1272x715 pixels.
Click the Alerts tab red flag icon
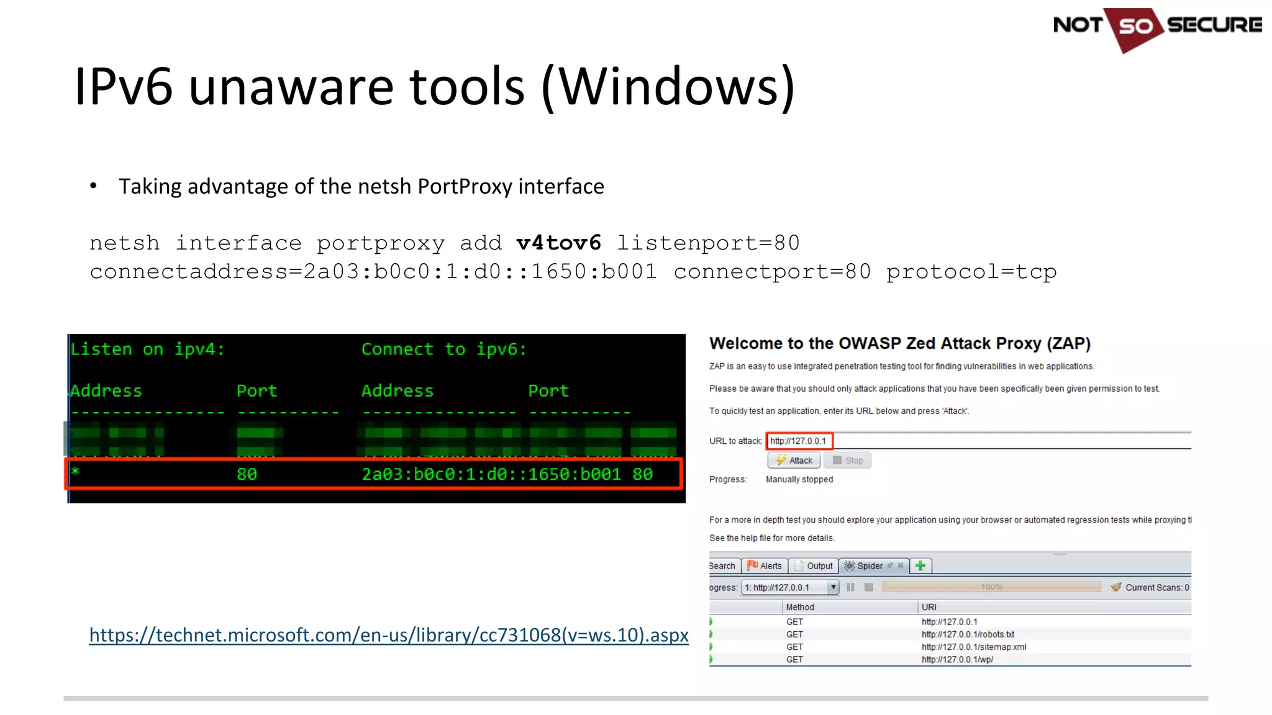[752, 565]
